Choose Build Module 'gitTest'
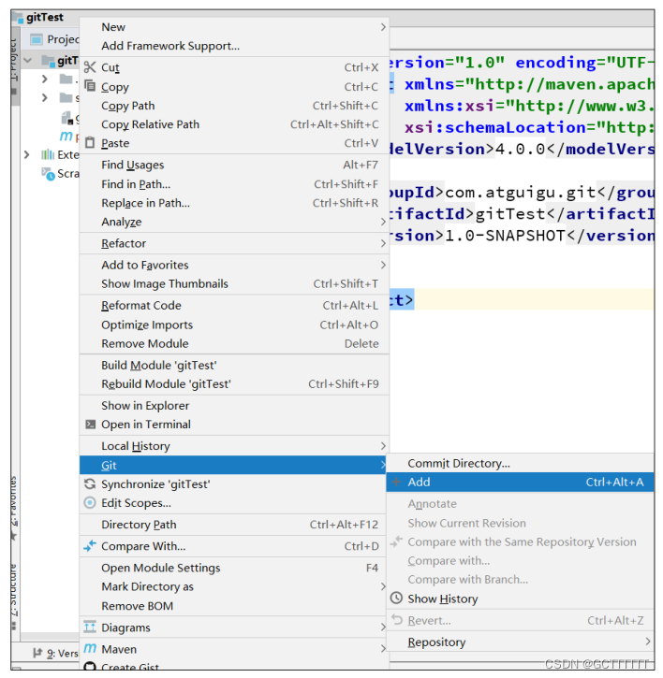Viewport: 663px width, 678px height. pyautogui.click(x=234, y=365)
